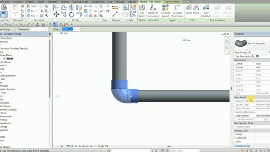
Task: Open the Diameter dropdown
Action: (46, 30)
